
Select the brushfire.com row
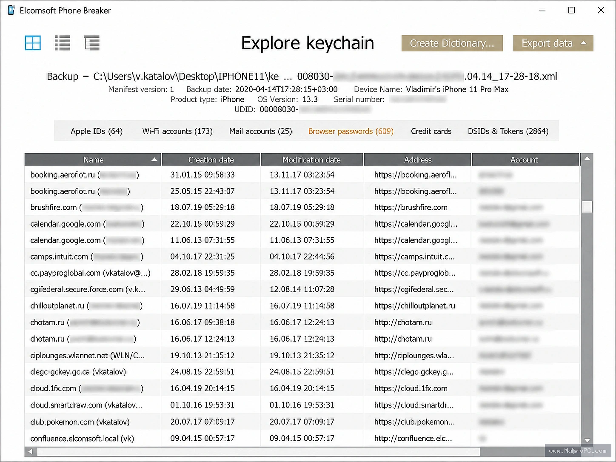302,207
